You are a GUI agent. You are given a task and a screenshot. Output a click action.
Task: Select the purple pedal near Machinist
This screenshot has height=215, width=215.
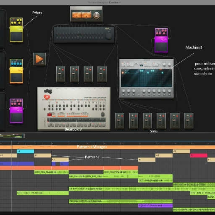161,40
